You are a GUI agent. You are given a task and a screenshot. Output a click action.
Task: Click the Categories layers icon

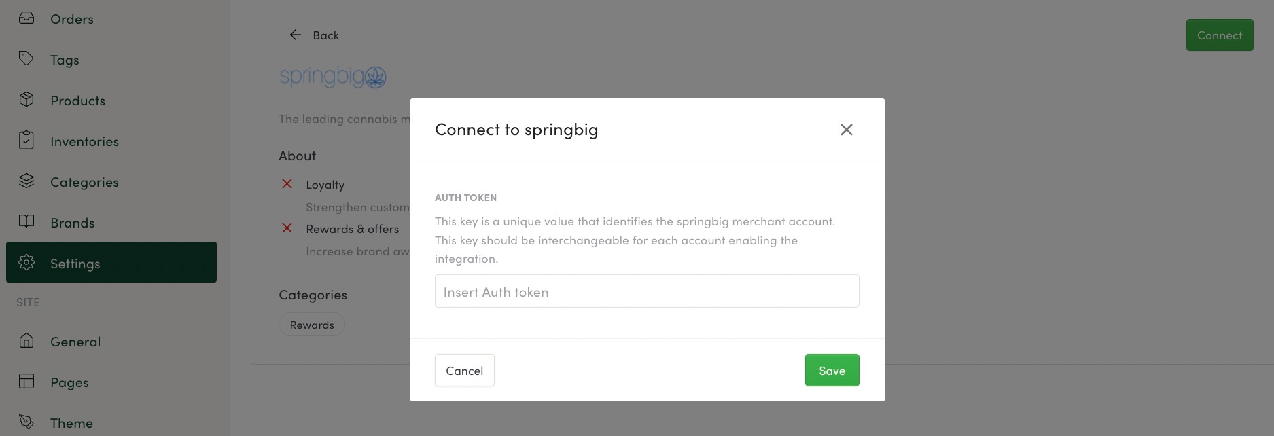click(26, 181)
